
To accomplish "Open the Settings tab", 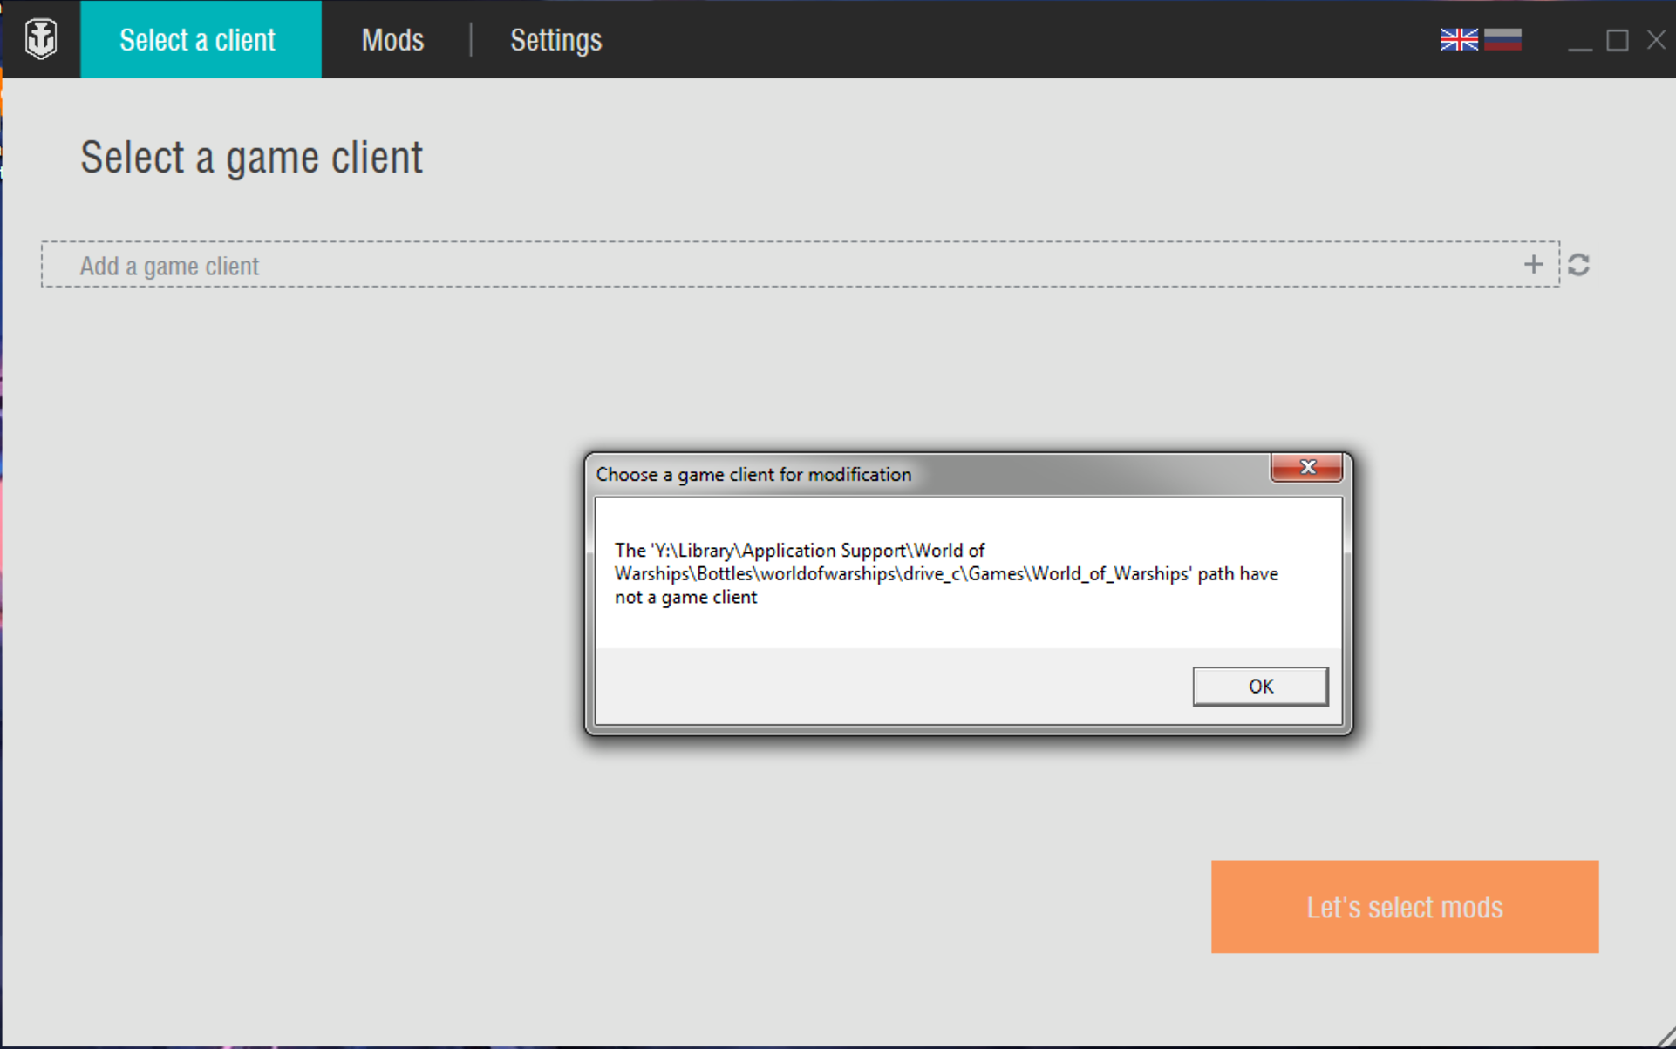I will click(x=555, y=40).
